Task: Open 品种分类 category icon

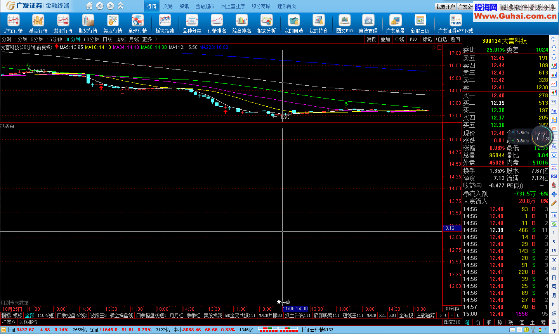Action: 192,24
